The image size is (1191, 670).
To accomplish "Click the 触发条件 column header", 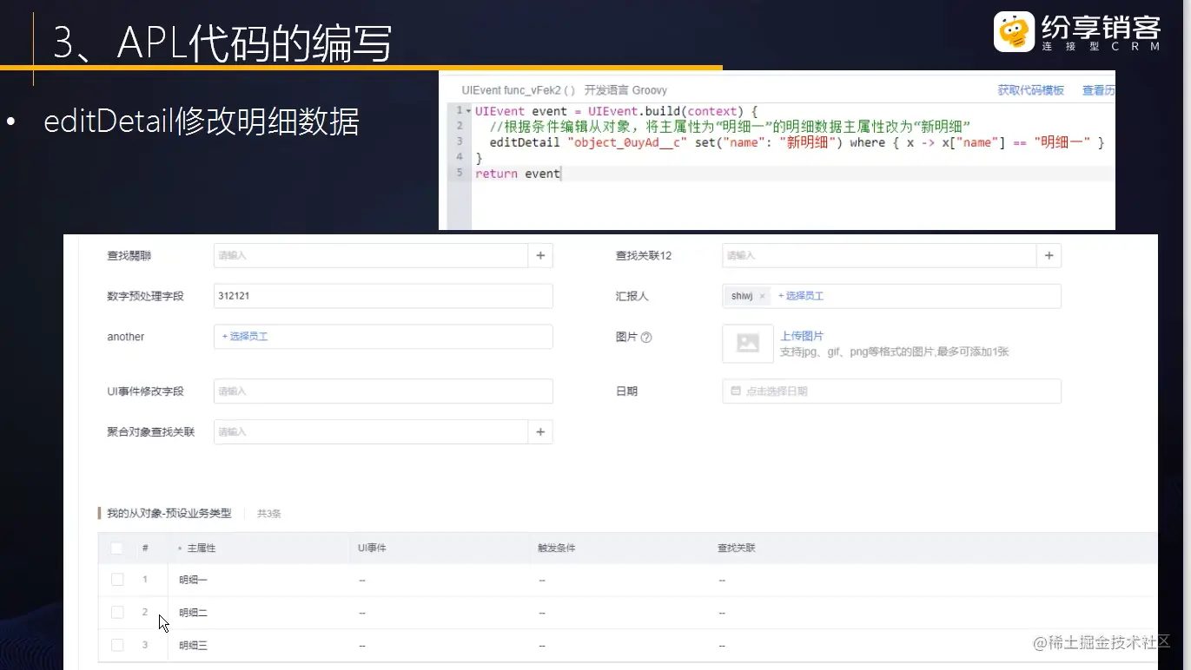I will (x=557, y=548).
